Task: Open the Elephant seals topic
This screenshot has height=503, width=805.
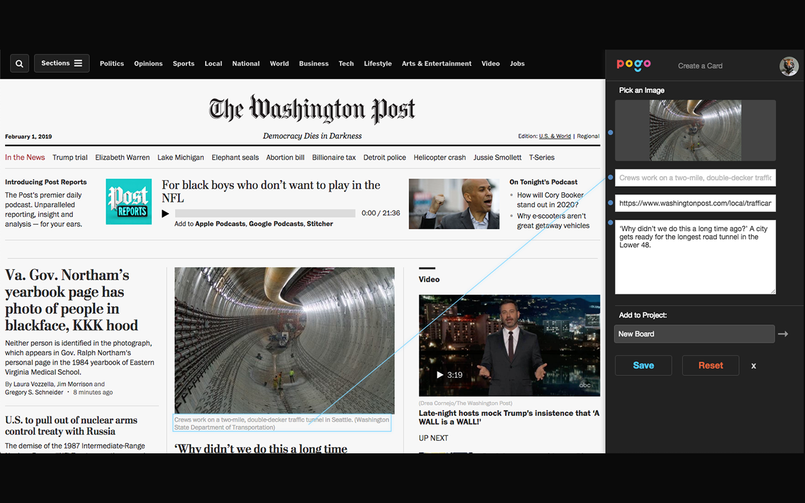Action: [235, 157]
